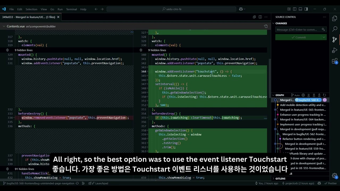Click the Copilot status bar icon

[x=319, y=183]
